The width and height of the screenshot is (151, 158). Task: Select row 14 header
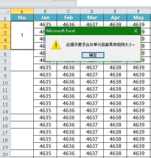click(x=5, y=111)
